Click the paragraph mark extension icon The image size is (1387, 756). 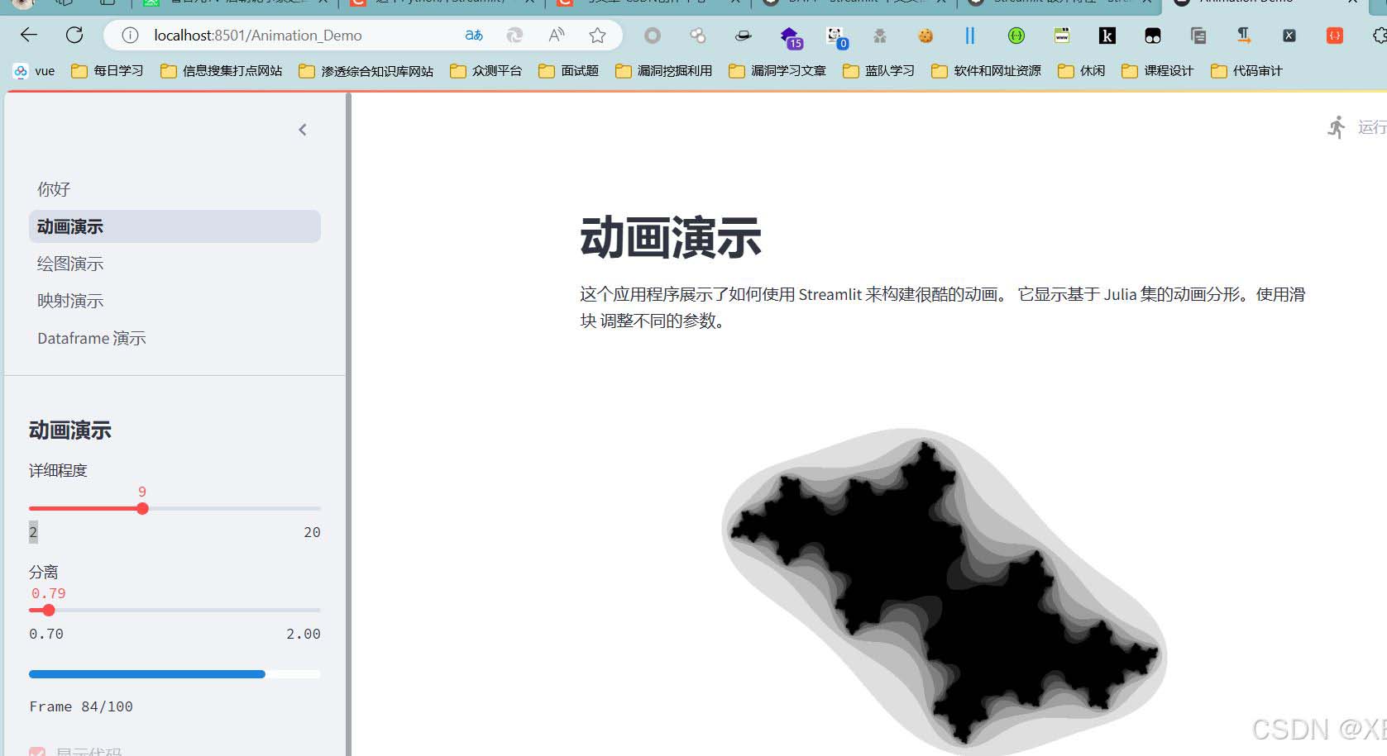pyautogui.click(x=1243, y=36)
